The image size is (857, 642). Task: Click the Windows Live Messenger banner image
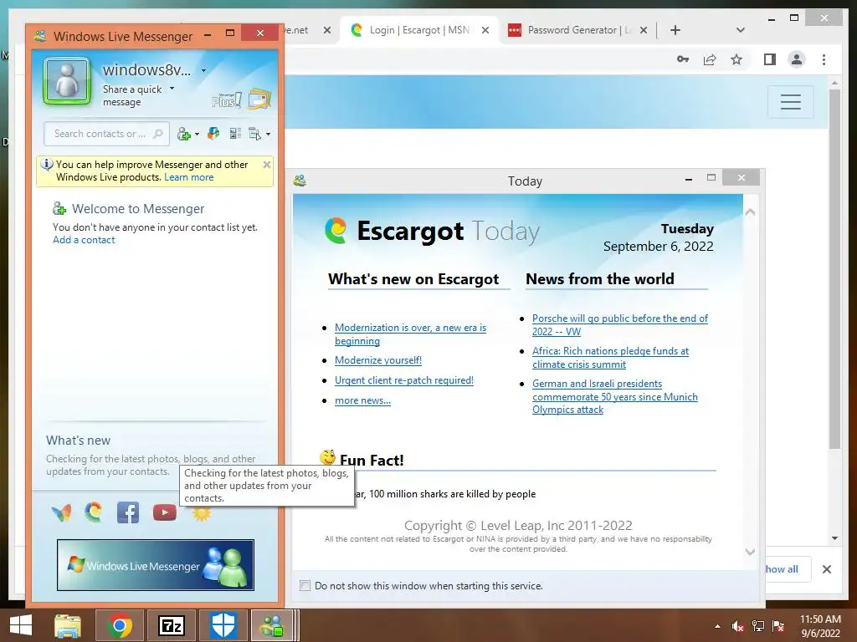click(x=156, y=565)
